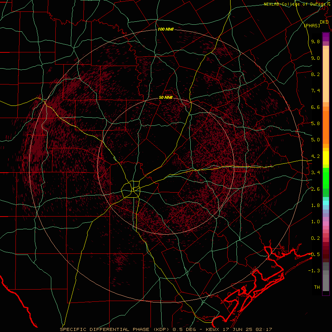The width and height of the screenshot is (332, 332).
Task: Click the 50 NMI range ring label
Action: pyautogui.click(x=166, y=98)
